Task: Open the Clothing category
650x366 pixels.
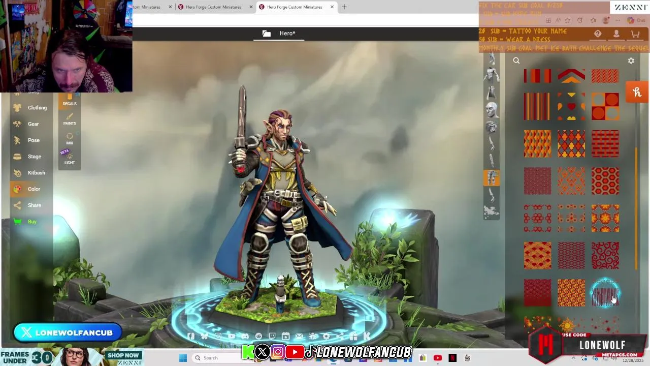Action: 31,108
